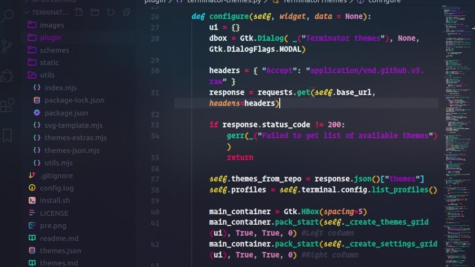Viewport: 475px width, 267px height.
Task: Click 'dbox' variable on line 28
Action: pos(218,38)
